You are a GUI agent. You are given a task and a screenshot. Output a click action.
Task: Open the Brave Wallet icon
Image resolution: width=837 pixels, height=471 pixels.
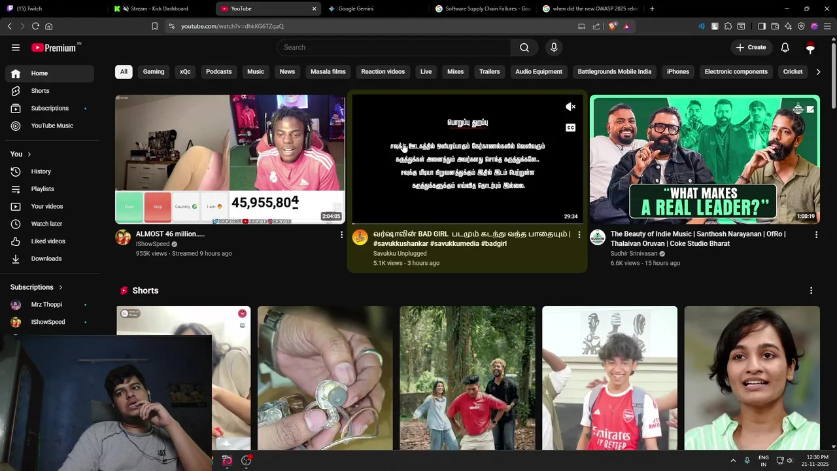[x=775, y=26]
